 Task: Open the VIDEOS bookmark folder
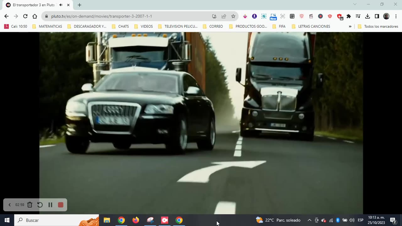tap(144, 26)
